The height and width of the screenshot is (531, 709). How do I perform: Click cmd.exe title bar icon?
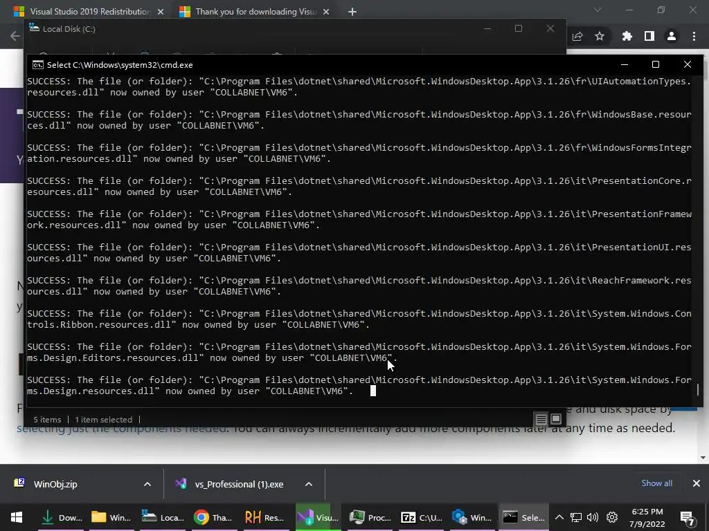click(x=38, y=65)
